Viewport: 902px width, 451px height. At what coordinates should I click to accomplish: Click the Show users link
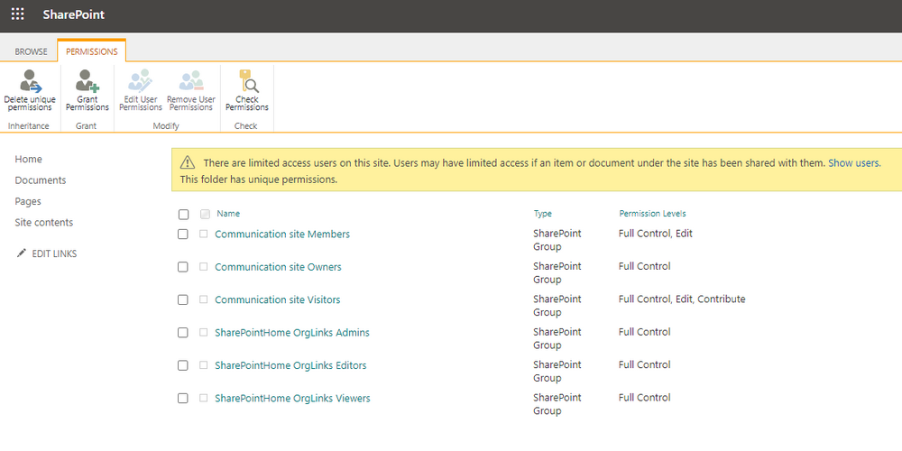point(853,162)
